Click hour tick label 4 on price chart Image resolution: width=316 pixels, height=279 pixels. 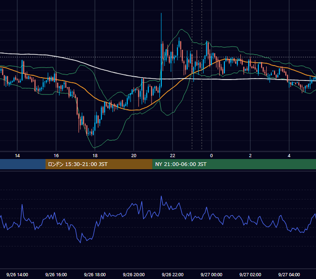[x=289, y=156]
